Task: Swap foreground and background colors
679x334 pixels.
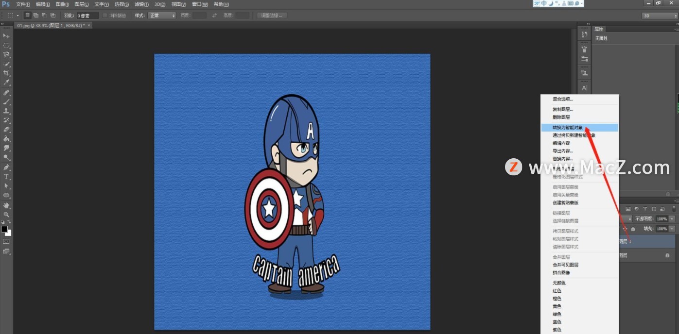Action: [10, 223]
